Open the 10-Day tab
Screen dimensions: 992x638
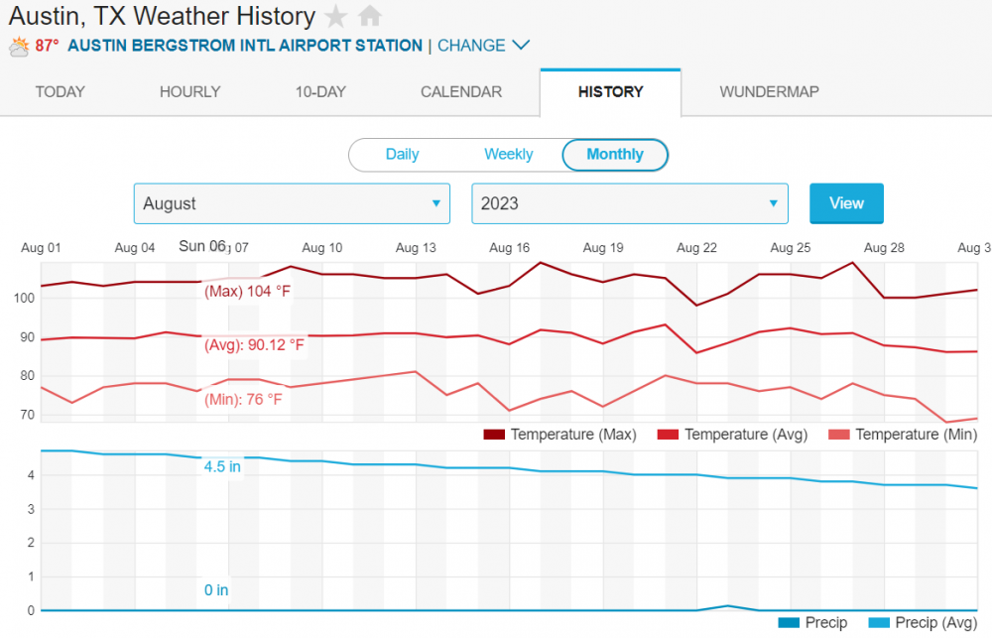point(320,92)
